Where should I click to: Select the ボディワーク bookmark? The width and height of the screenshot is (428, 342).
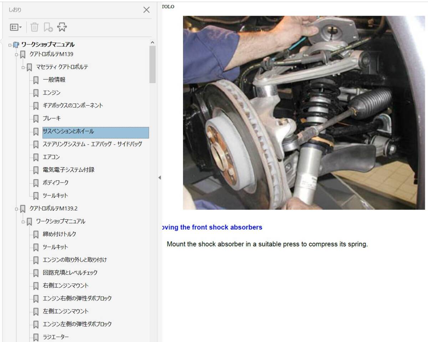click(x=56, y=183)
